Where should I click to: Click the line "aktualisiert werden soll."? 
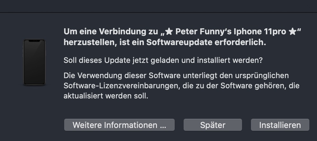point(106,96)
